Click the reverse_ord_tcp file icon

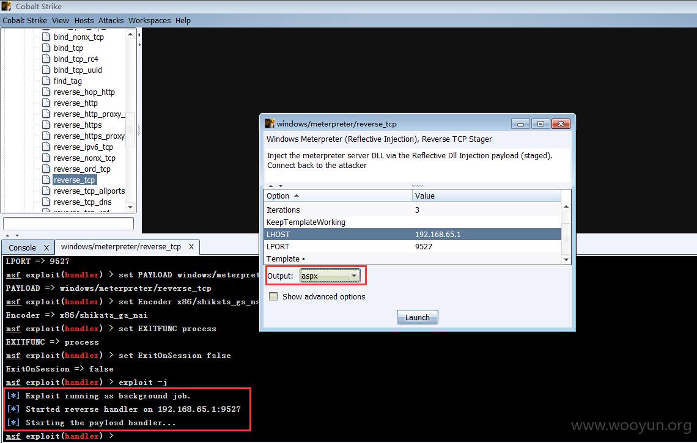[x=46, y=169]
